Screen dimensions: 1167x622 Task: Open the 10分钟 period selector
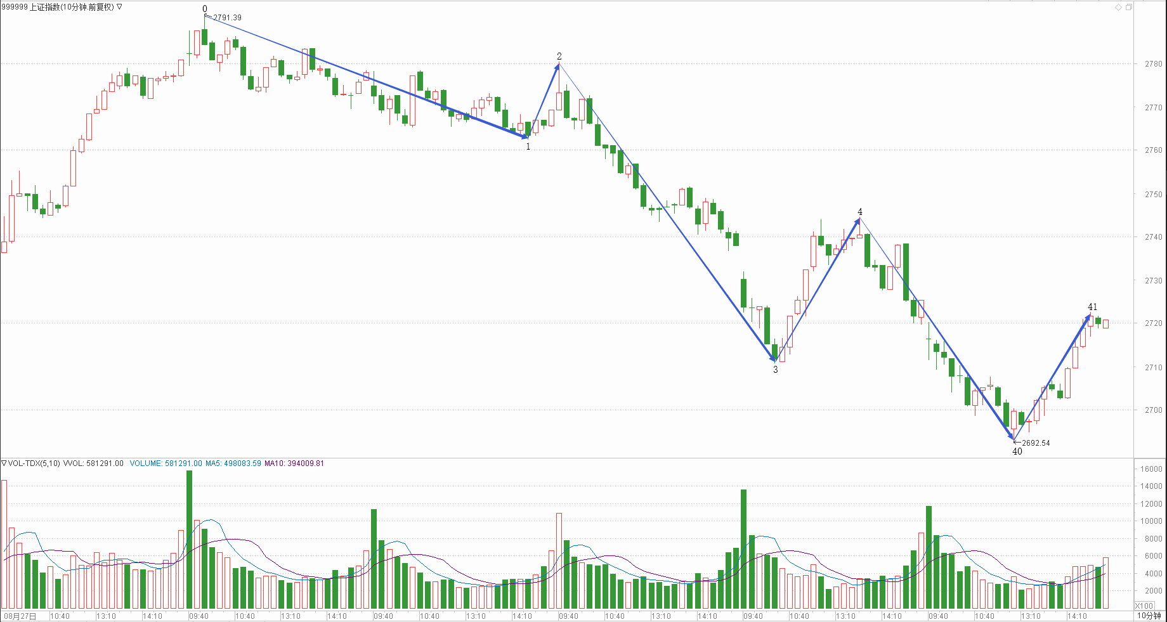1149,616
